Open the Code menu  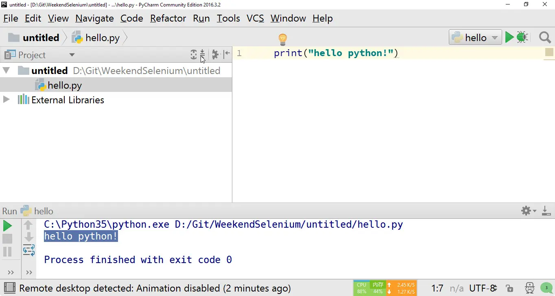pos(132,18)
